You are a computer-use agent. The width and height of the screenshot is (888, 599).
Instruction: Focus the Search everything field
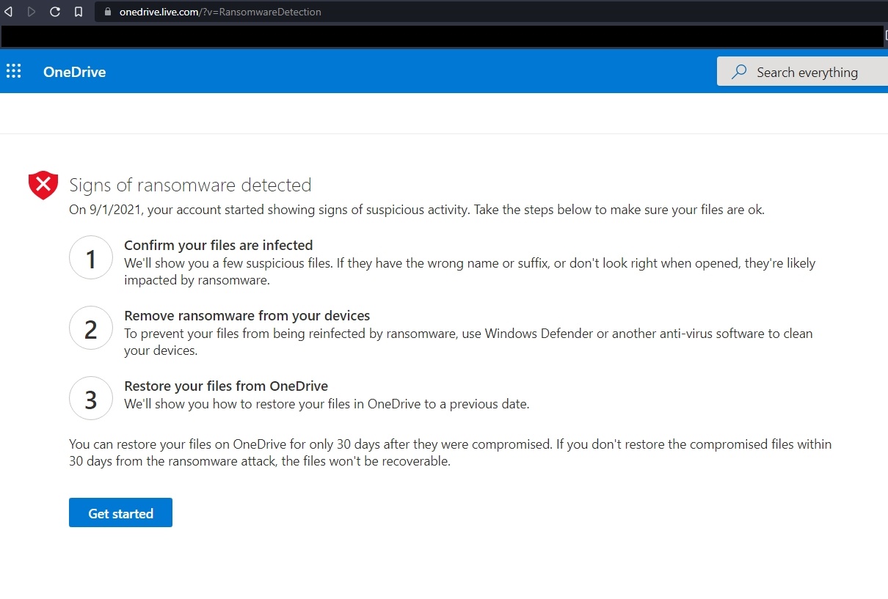(x=802, y=72)
